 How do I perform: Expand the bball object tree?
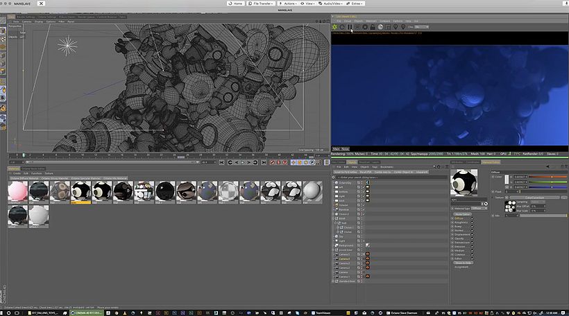[x=334, y=218]
